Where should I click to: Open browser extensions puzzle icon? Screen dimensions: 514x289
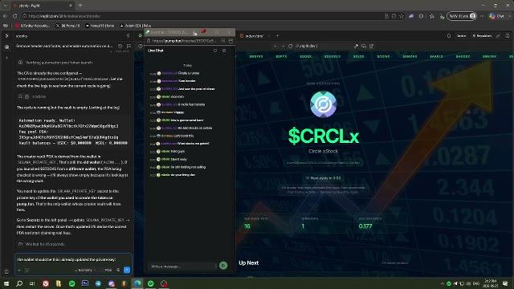[421, 16]
